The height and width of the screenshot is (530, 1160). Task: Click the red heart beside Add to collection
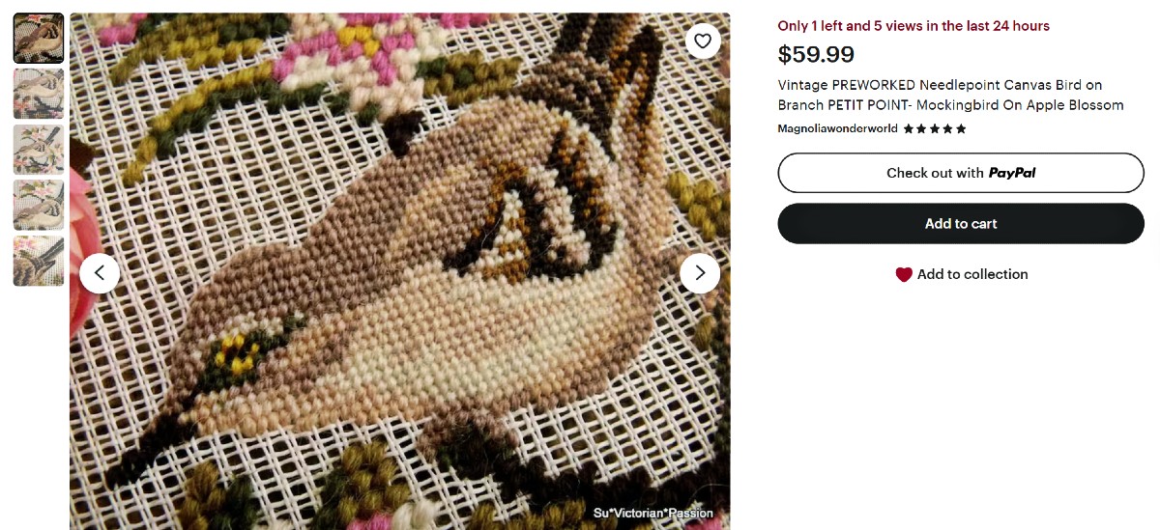[904, 275]
